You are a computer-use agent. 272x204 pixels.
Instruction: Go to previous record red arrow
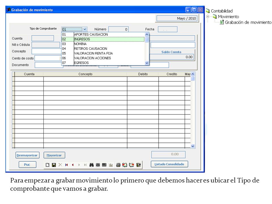pyautogui.click(x=73, y=165)
